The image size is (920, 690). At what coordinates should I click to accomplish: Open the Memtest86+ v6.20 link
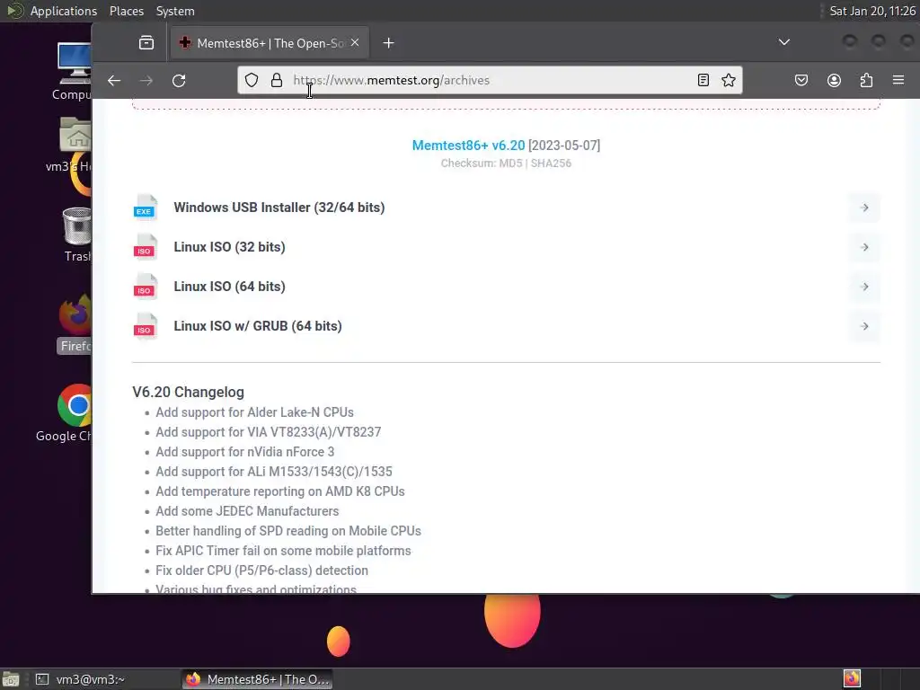[468, 146]
